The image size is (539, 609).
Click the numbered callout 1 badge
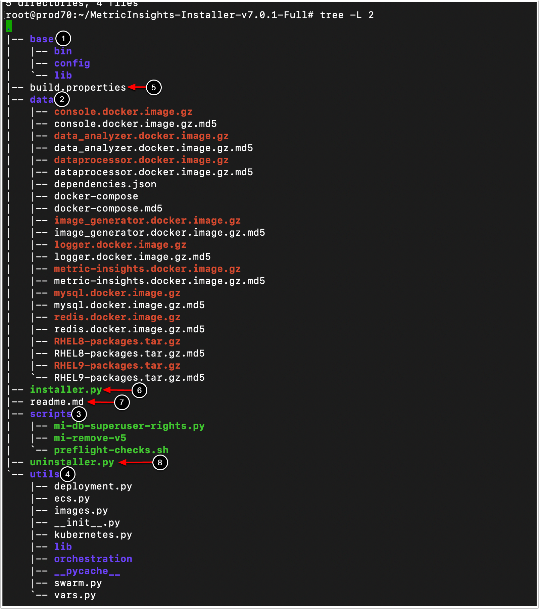(x=63, y=39)
